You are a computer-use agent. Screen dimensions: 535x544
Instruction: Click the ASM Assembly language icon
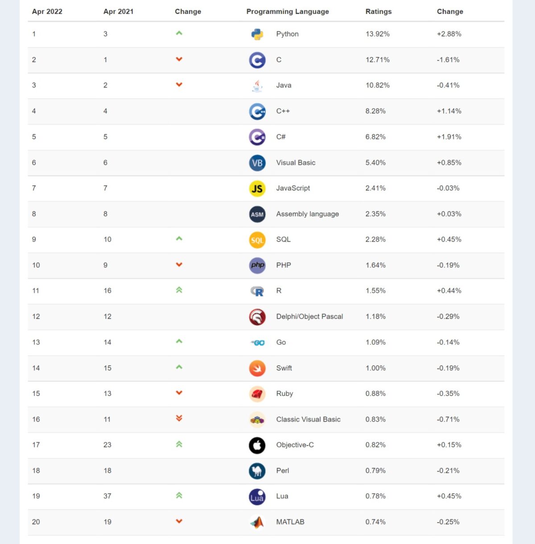click(257, 214)
